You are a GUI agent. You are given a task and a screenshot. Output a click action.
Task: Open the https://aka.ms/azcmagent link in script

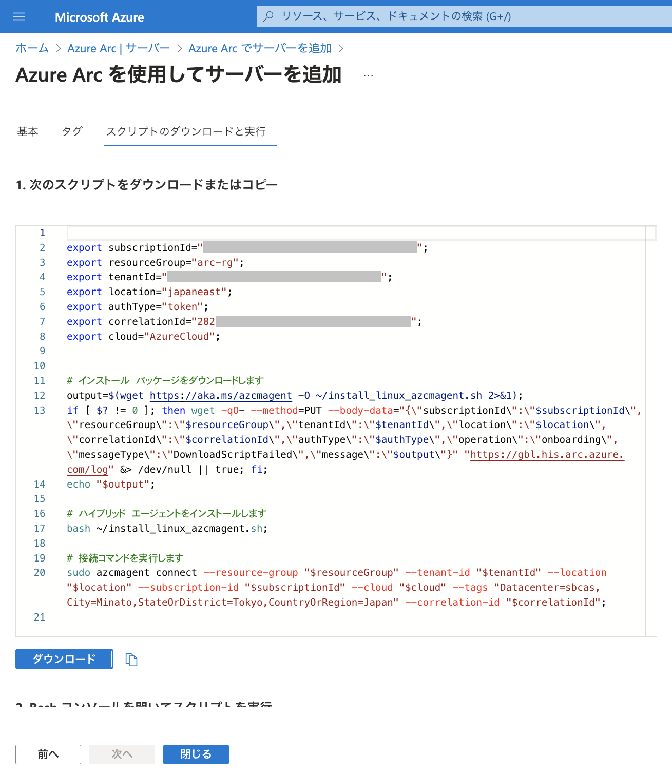tap(221, 396)
